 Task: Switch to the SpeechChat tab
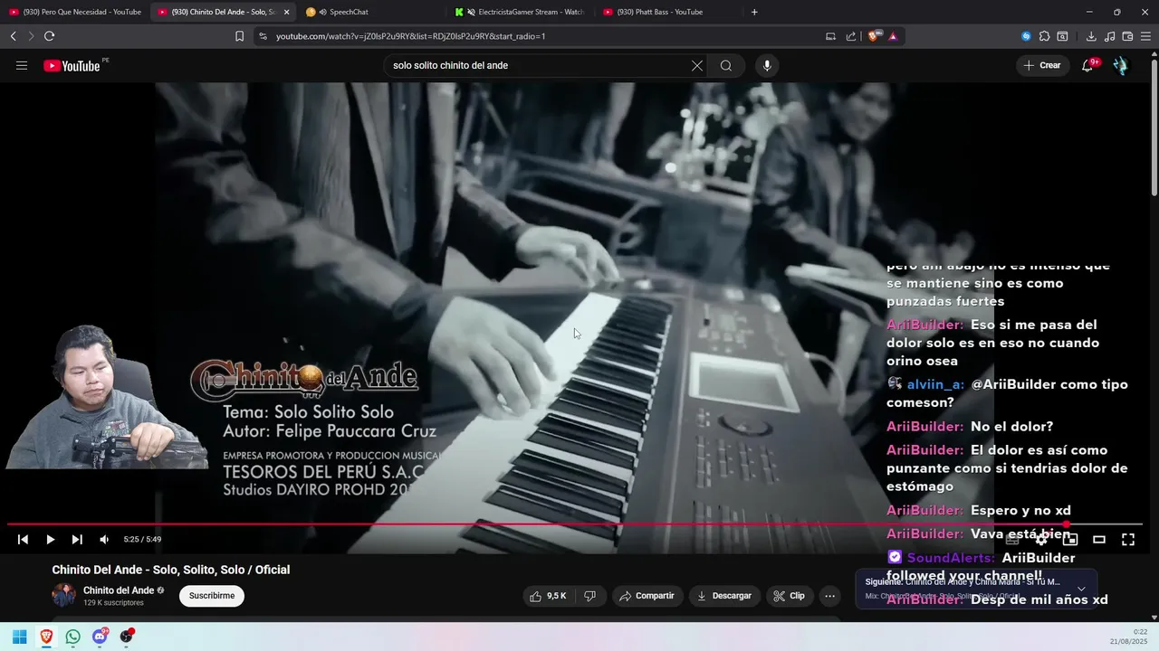coord(371,12)
